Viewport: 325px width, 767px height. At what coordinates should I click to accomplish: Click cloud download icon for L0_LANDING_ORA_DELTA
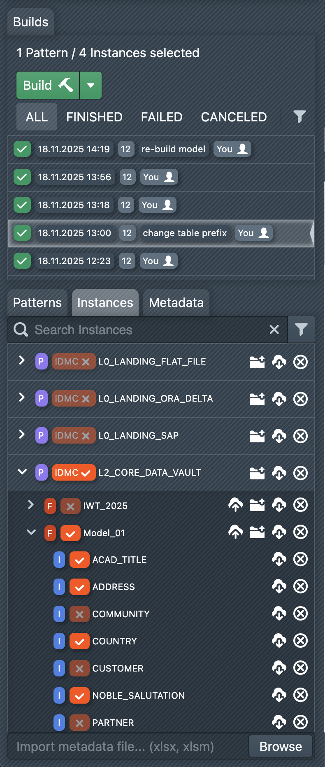point(279,399)
